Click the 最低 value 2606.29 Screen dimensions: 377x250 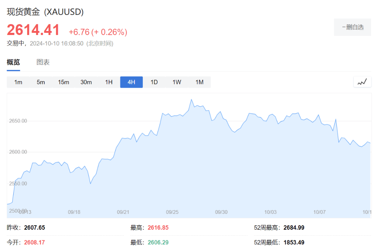pos(158,242)
